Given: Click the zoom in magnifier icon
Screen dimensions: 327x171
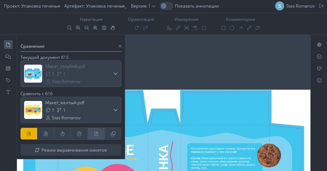Looking at the screenshot, I should coord(78,28).
